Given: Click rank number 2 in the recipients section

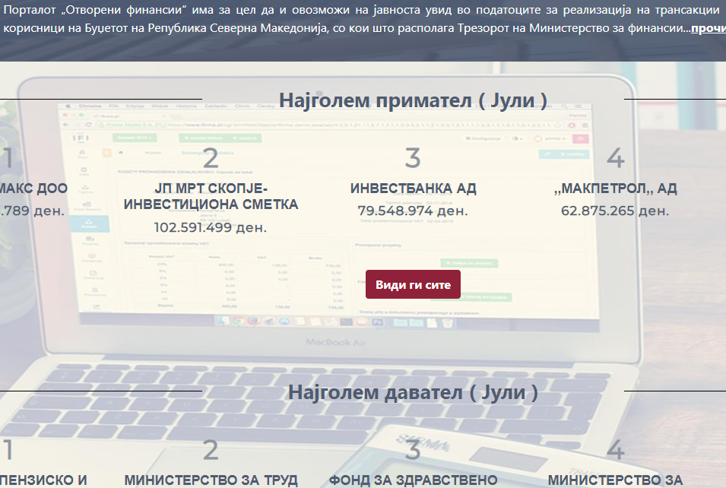Looking at the screenshot, I should [x=211, y=159].
